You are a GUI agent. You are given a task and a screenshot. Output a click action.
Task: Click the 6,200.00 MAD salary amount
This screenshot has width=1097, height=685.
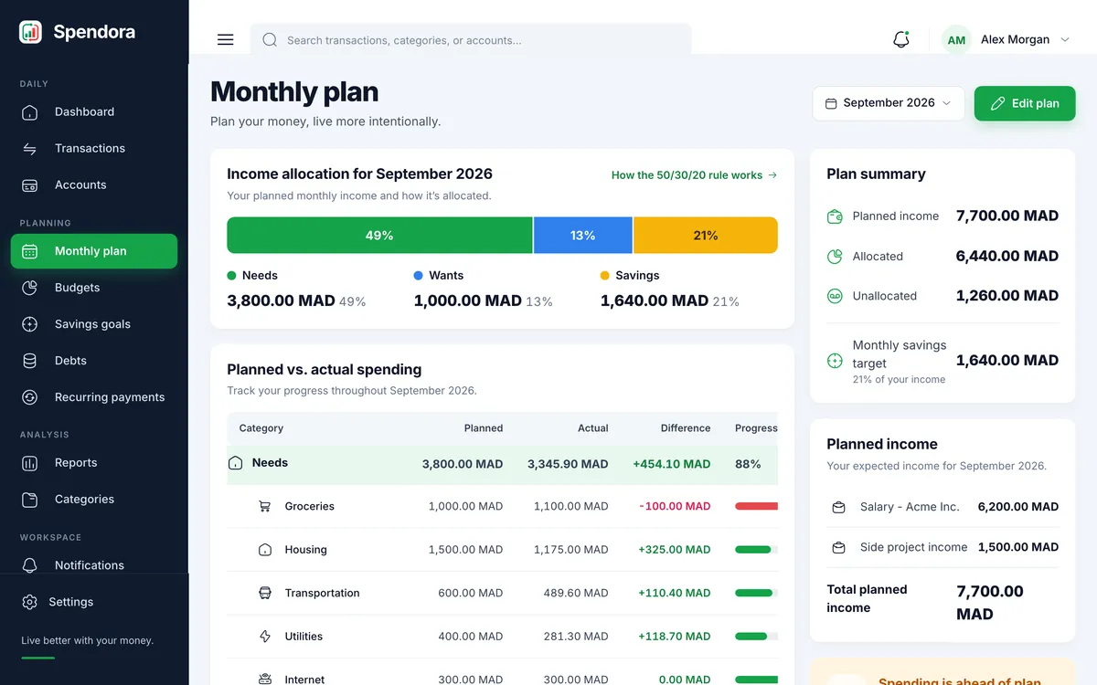coord(1018,507)
